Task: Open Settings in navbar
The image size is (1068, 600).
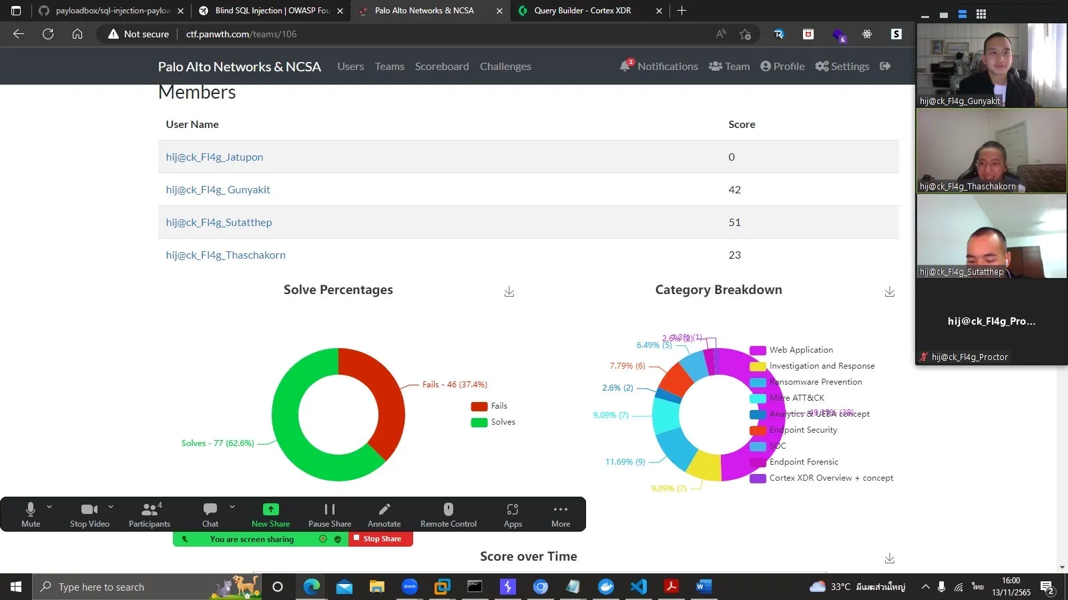Action: (x=842, y=66)
